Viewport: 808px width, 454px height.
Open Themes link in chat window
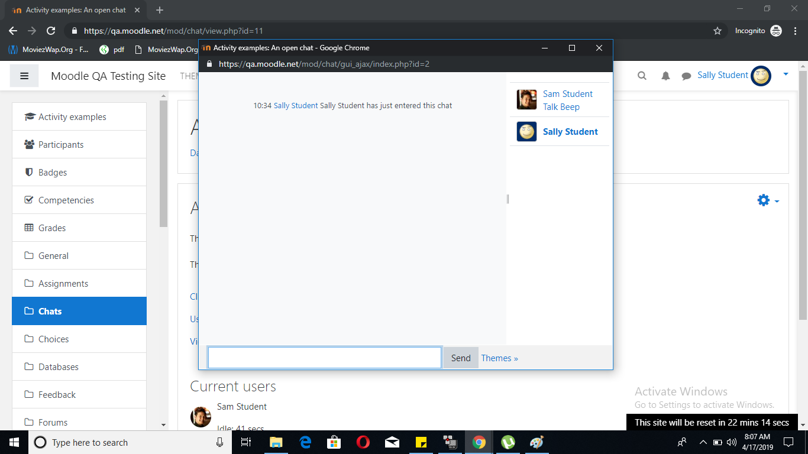pyautogui.click(x=499, y=358)
